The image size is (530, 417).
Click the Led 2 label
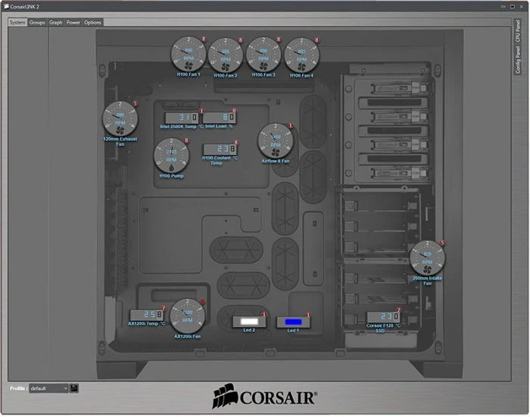(249, 330)
